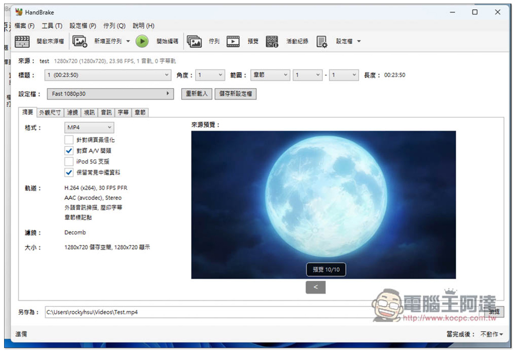The image size is (515, 352).
Task: Click the green Start Encode play icon
Action: [x=142, y=41]
